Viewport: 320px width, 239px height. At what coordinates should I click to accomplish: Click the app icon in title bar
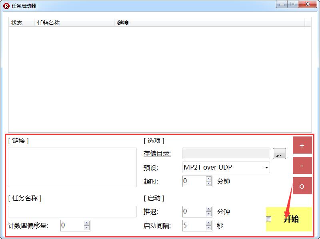pyautogui.click(x=6, y=5)
